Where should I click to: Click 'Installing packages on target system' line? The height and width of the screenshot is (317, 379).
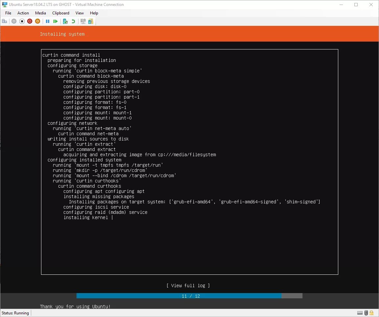194,202
